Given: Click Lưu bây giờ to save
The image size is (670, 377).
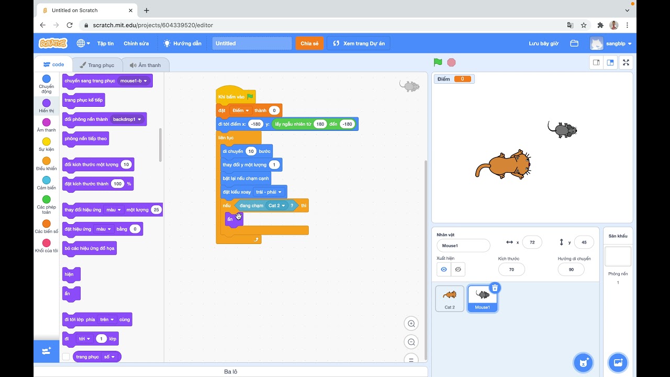Looking at the screenshot, I should pyautogui.click(x=543, y=43).
